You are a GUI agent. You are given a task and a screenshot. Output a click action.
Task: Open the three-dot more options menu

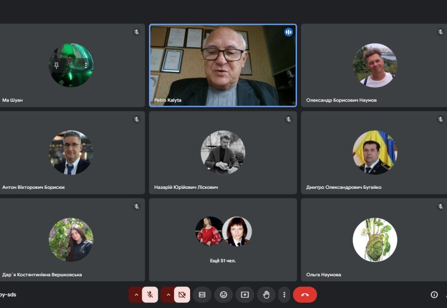(x=284, y=295)
